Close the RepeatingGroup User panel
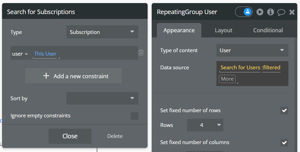 click(x=292, y=12)
